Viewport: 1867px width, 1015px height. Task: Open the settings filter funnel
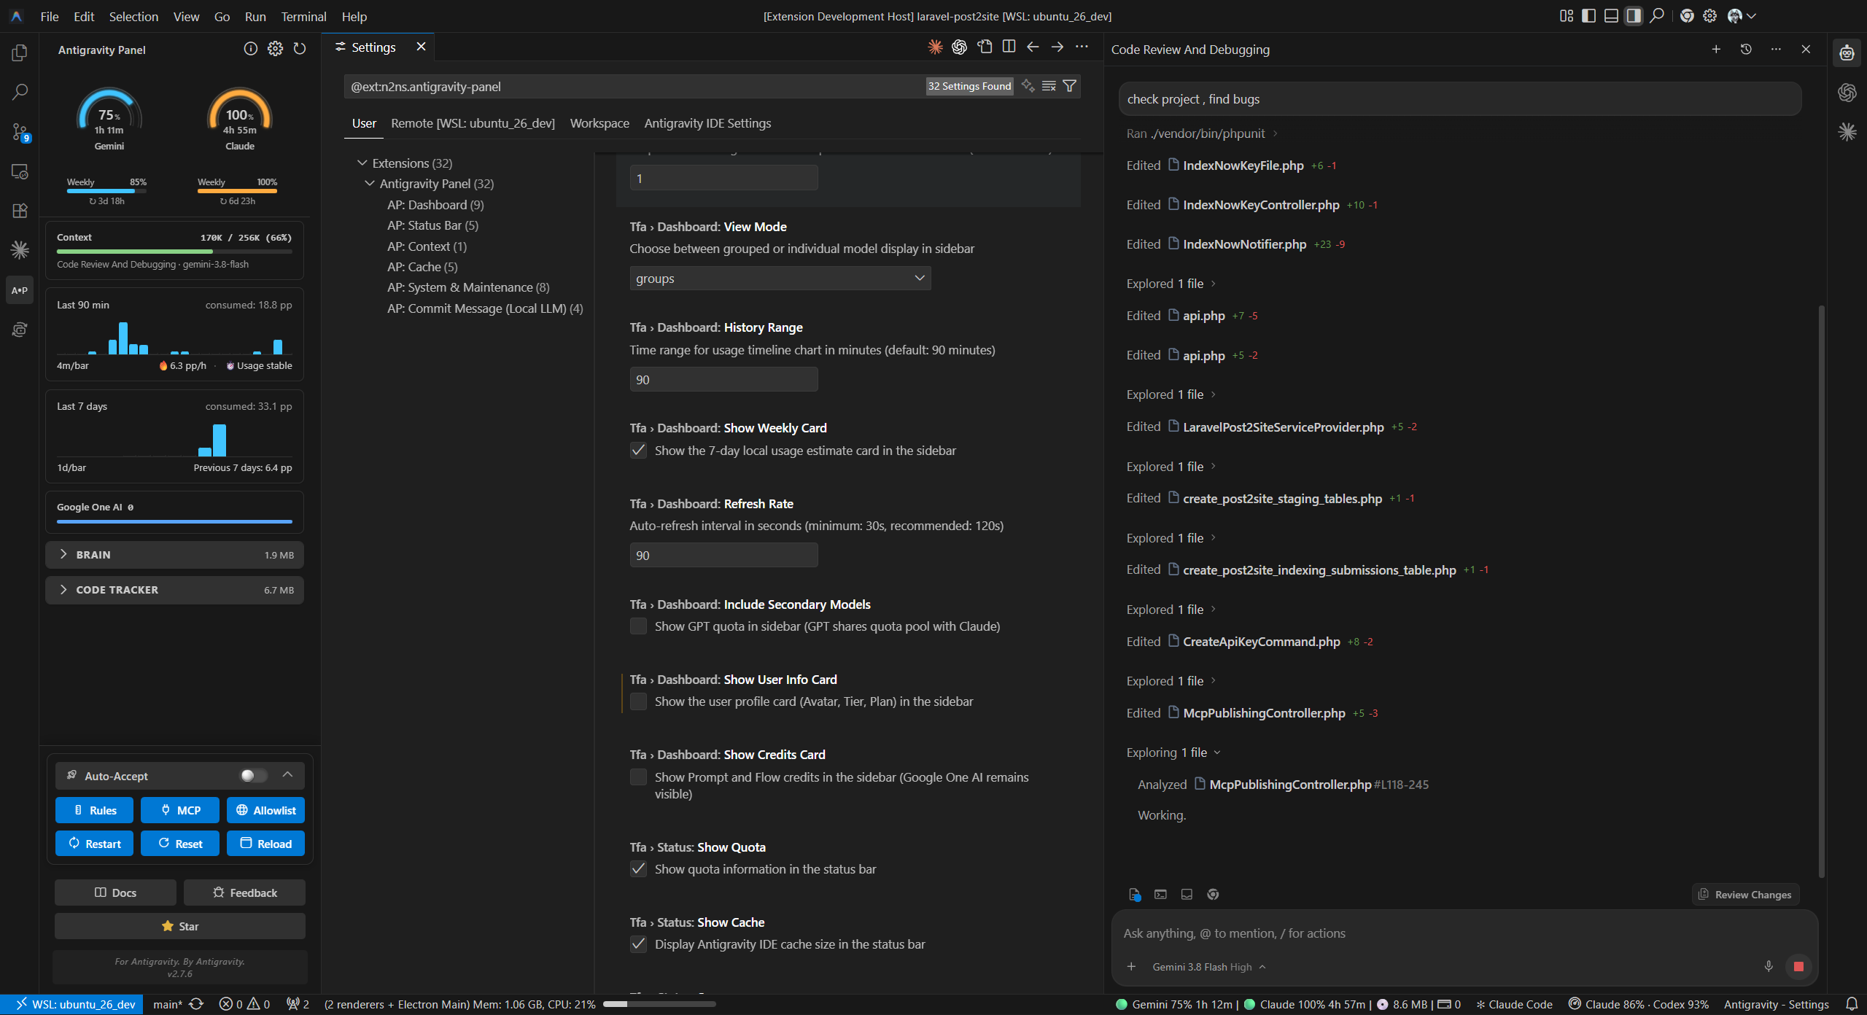tap(1069, 86)
